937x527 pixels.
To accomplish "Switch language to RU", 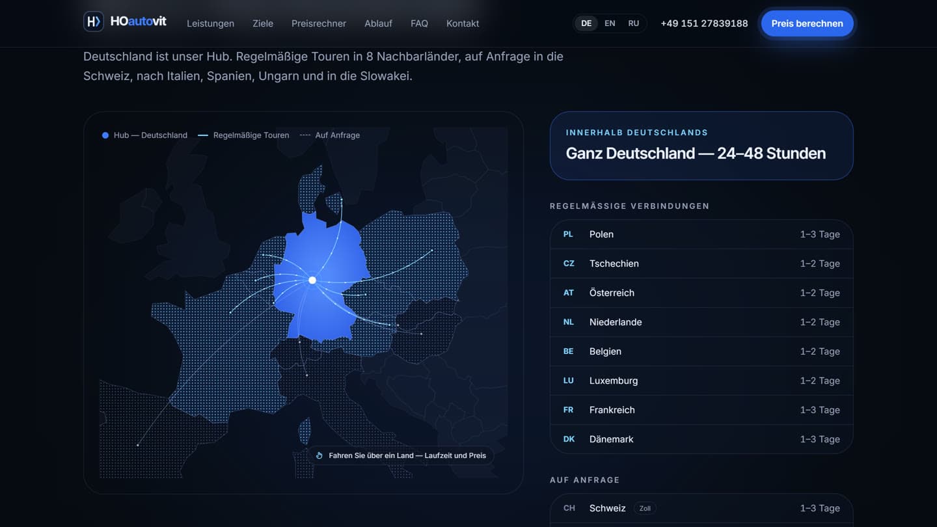I will tap(634, 23).
